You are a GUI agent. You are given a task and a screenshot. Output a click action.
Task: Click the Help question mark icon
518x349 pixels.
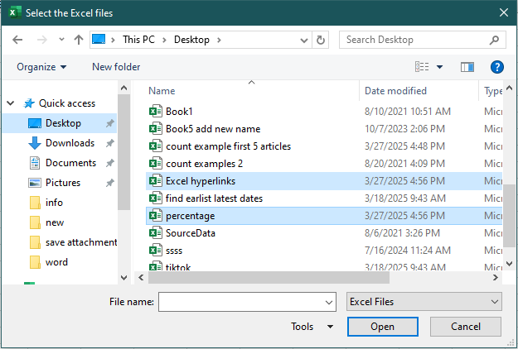tap(497, 67)
